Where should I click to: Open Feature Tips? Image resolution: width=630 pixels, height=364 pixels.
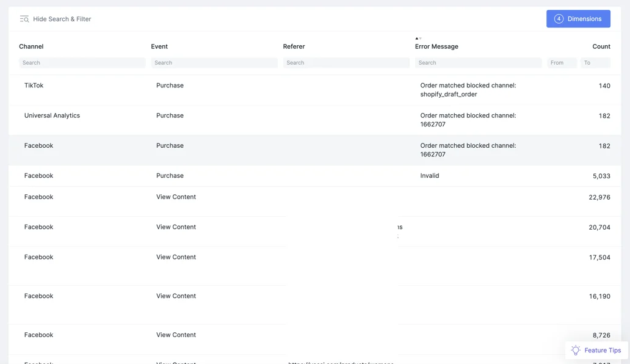click(596, 351)
